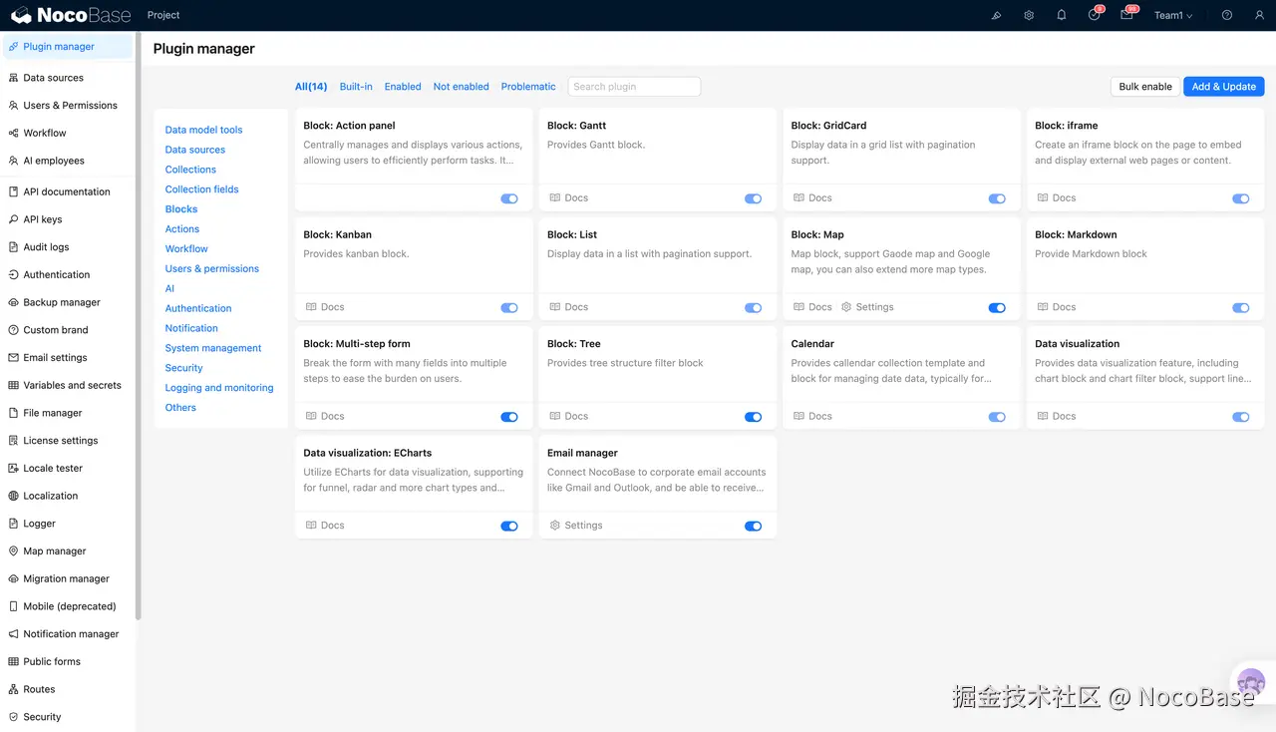Open the Settings gear on Email manager card
Viewport: 1276px width, 732px height.
click(555, 526)
